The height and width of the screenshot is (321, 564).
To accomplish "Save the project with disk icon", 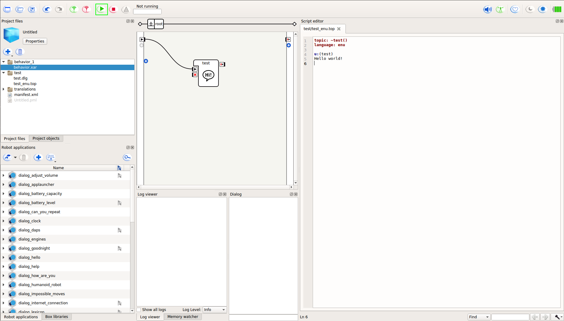I will [32, 9].
